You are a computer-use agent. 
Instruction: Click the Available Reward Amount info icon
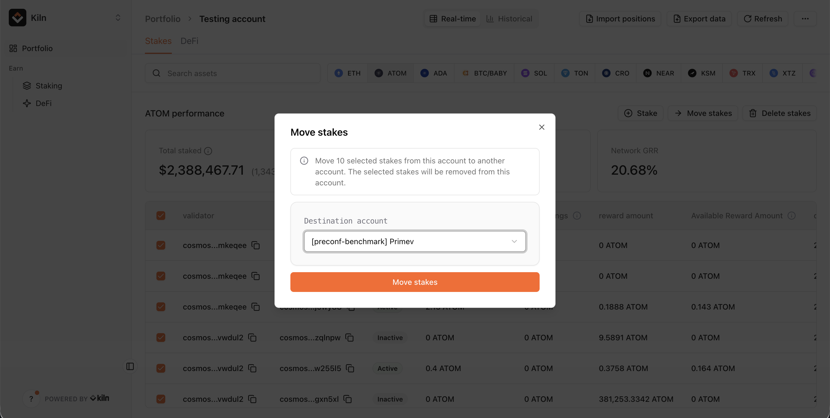792,216
